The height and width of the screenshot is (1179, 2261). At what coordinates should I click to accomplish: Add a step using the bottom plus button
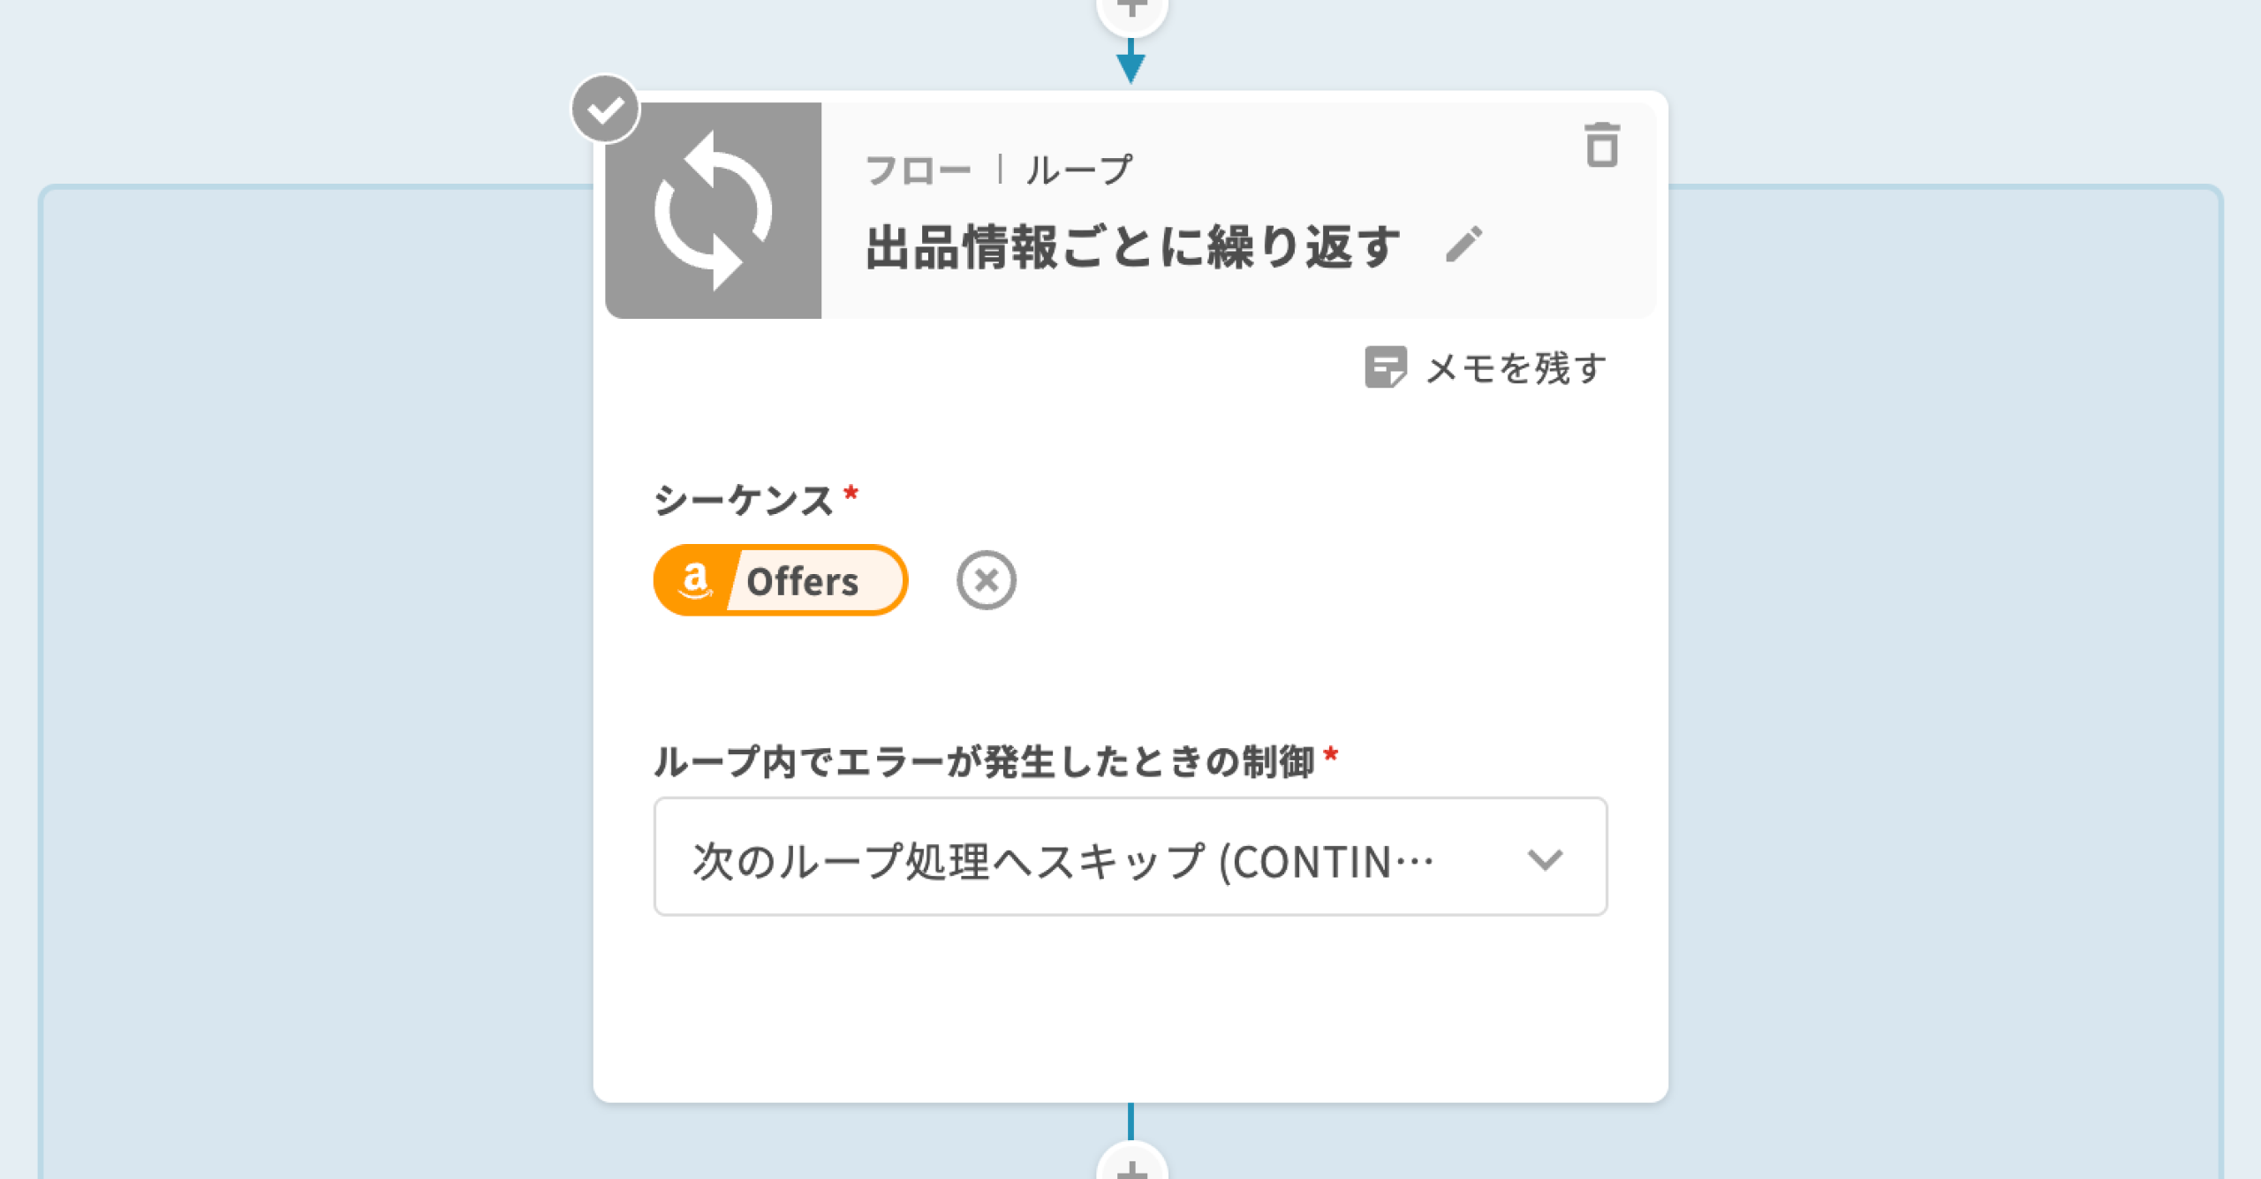point(1131,1168)
